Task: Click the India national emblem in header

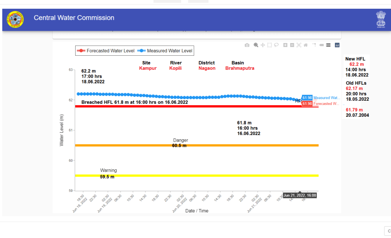Action: point(381,19)
